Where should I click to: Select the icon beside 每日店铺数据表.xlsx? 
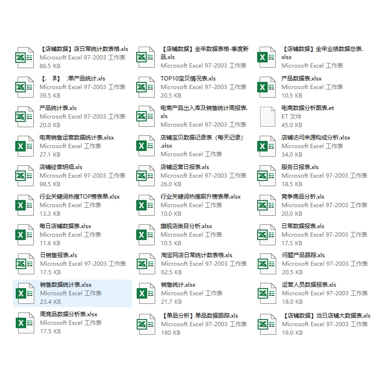(25, 235)
